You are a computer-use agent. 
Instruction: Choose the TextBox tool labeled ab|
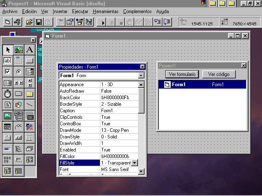(x=8, y=61)
